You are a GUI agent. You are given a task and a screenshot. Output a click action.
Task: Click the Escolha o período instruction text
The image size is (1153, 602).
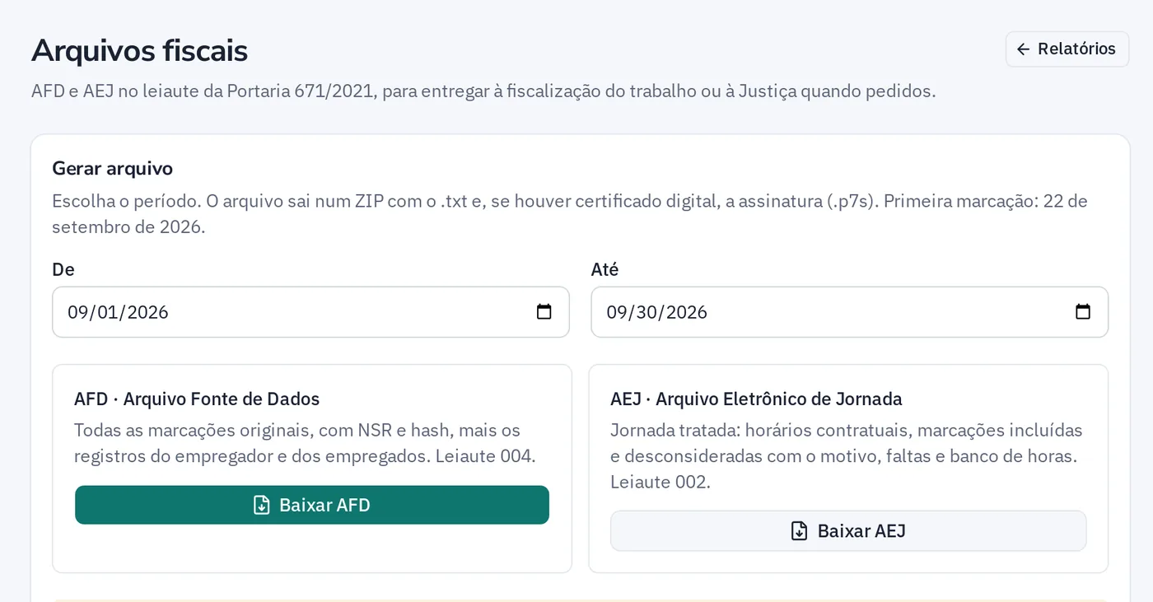tap(570, 213)
